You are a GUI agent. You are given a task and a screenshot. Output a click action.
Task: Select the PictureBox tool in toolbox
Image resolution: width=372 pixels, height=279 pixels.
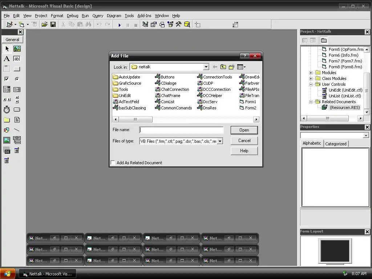[x=17, y=49]
